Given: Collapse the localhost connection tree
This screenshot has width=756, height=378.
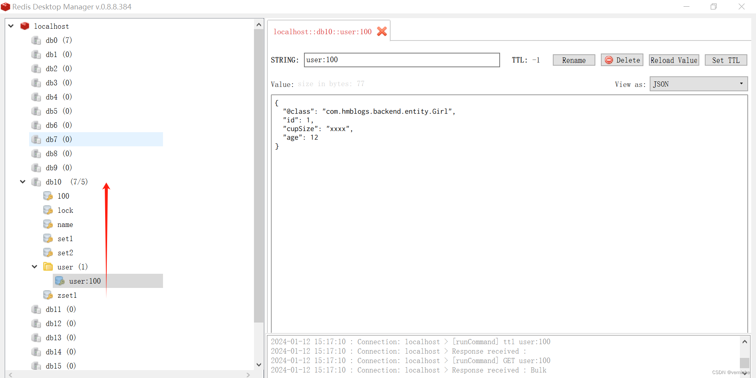Looking at the screenshot, I should (11, 26).
